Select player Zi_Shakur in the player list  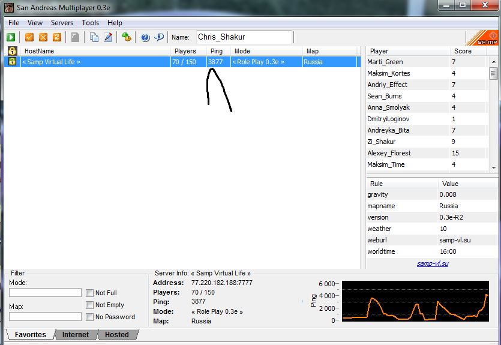(428, 142)
